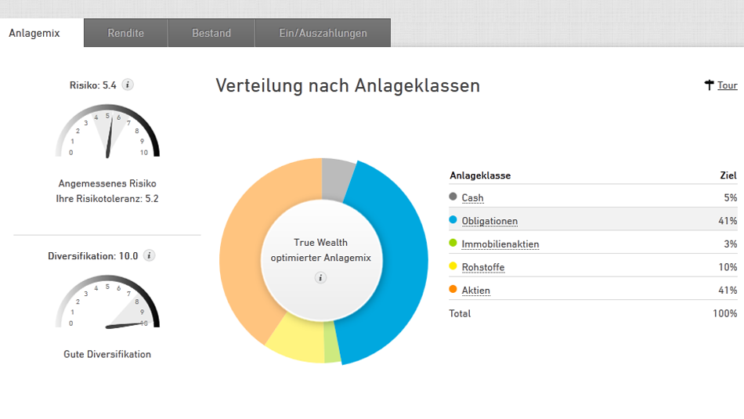Switch to the Anlagemix tab
Screen dimensions: 744x419
coord(42,33)
